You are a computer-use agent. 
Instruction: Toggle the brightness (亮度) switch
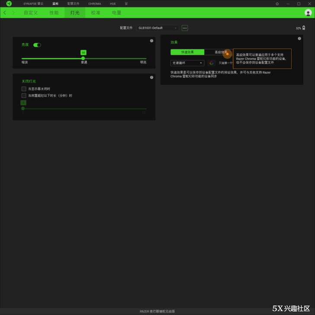tap(37, 45)
